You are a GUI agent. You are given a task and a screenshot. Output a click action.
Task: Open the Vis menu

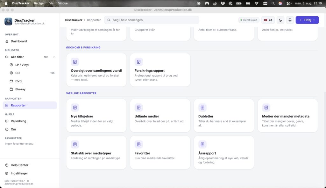51,3
